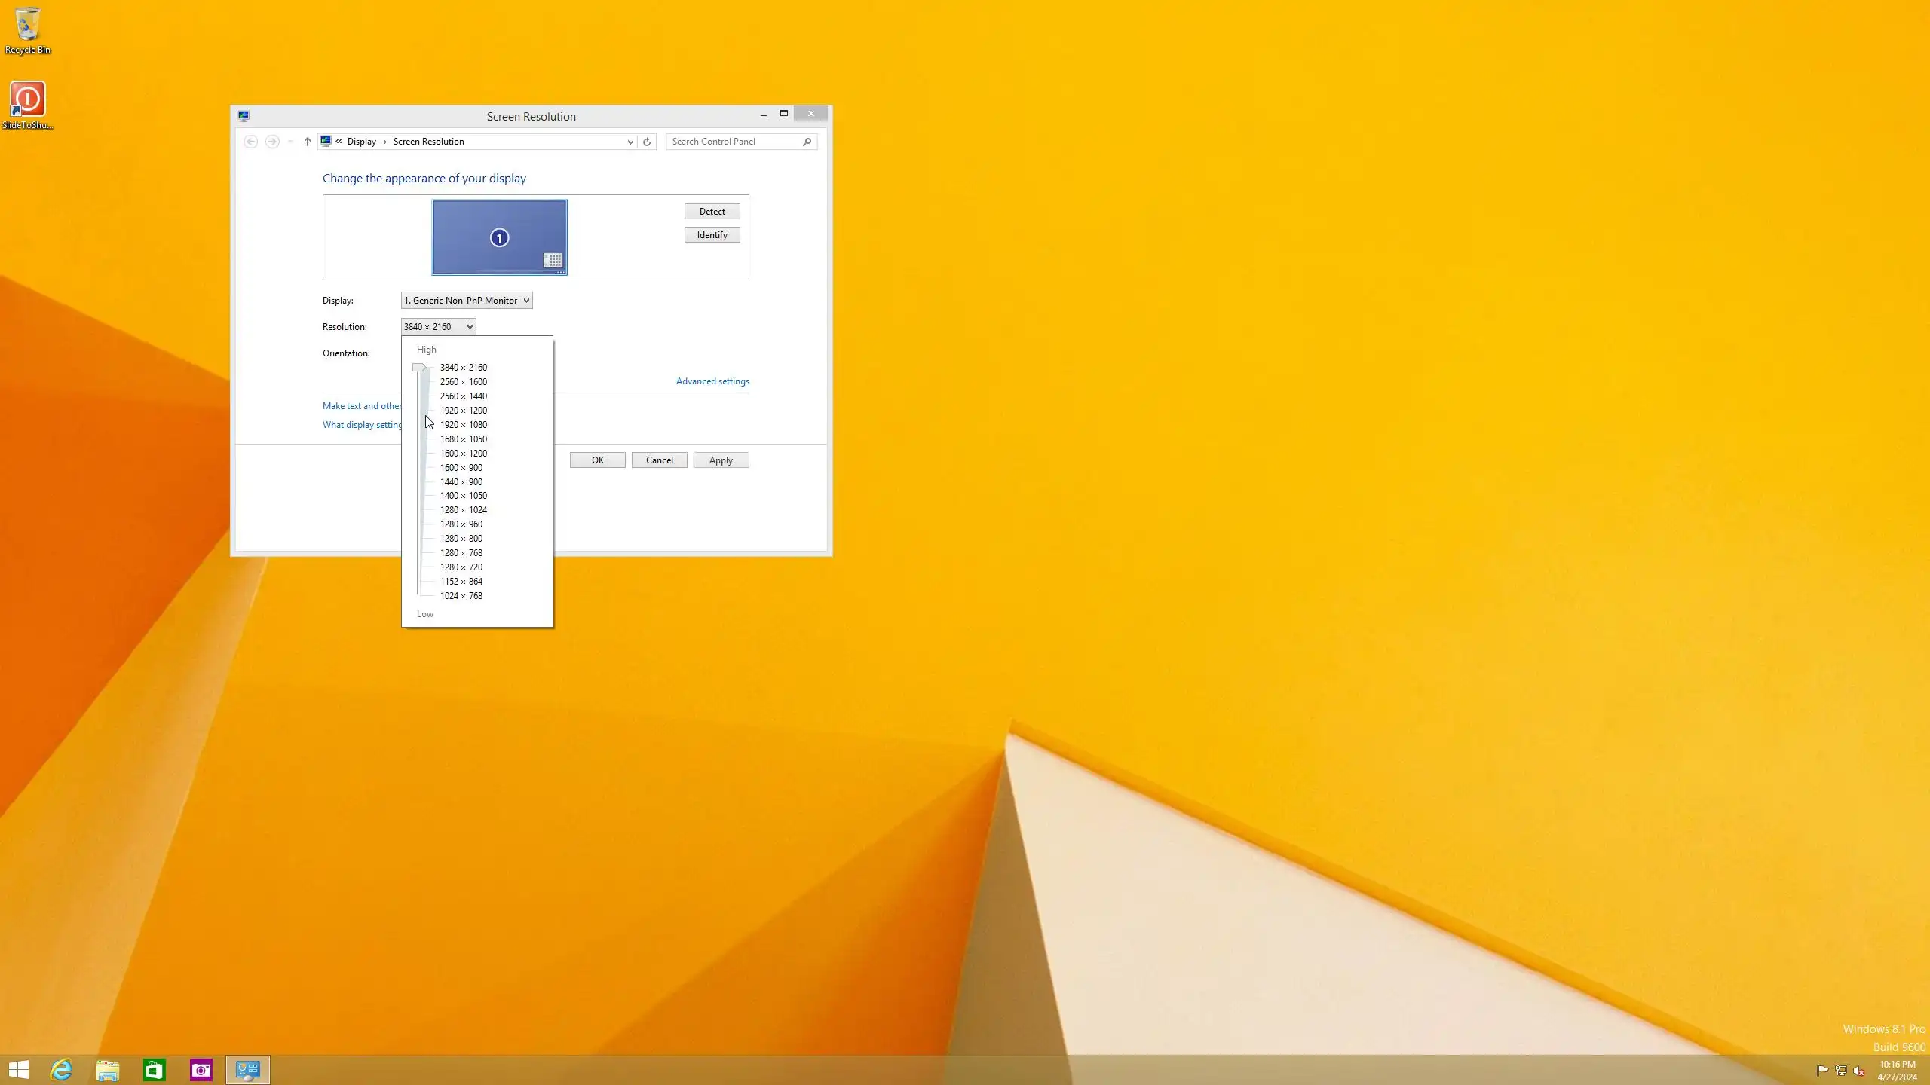Screen dimensions: 1930x1085
Task: Expand the address bar history dropdown
Action: [x=630, y=142]
